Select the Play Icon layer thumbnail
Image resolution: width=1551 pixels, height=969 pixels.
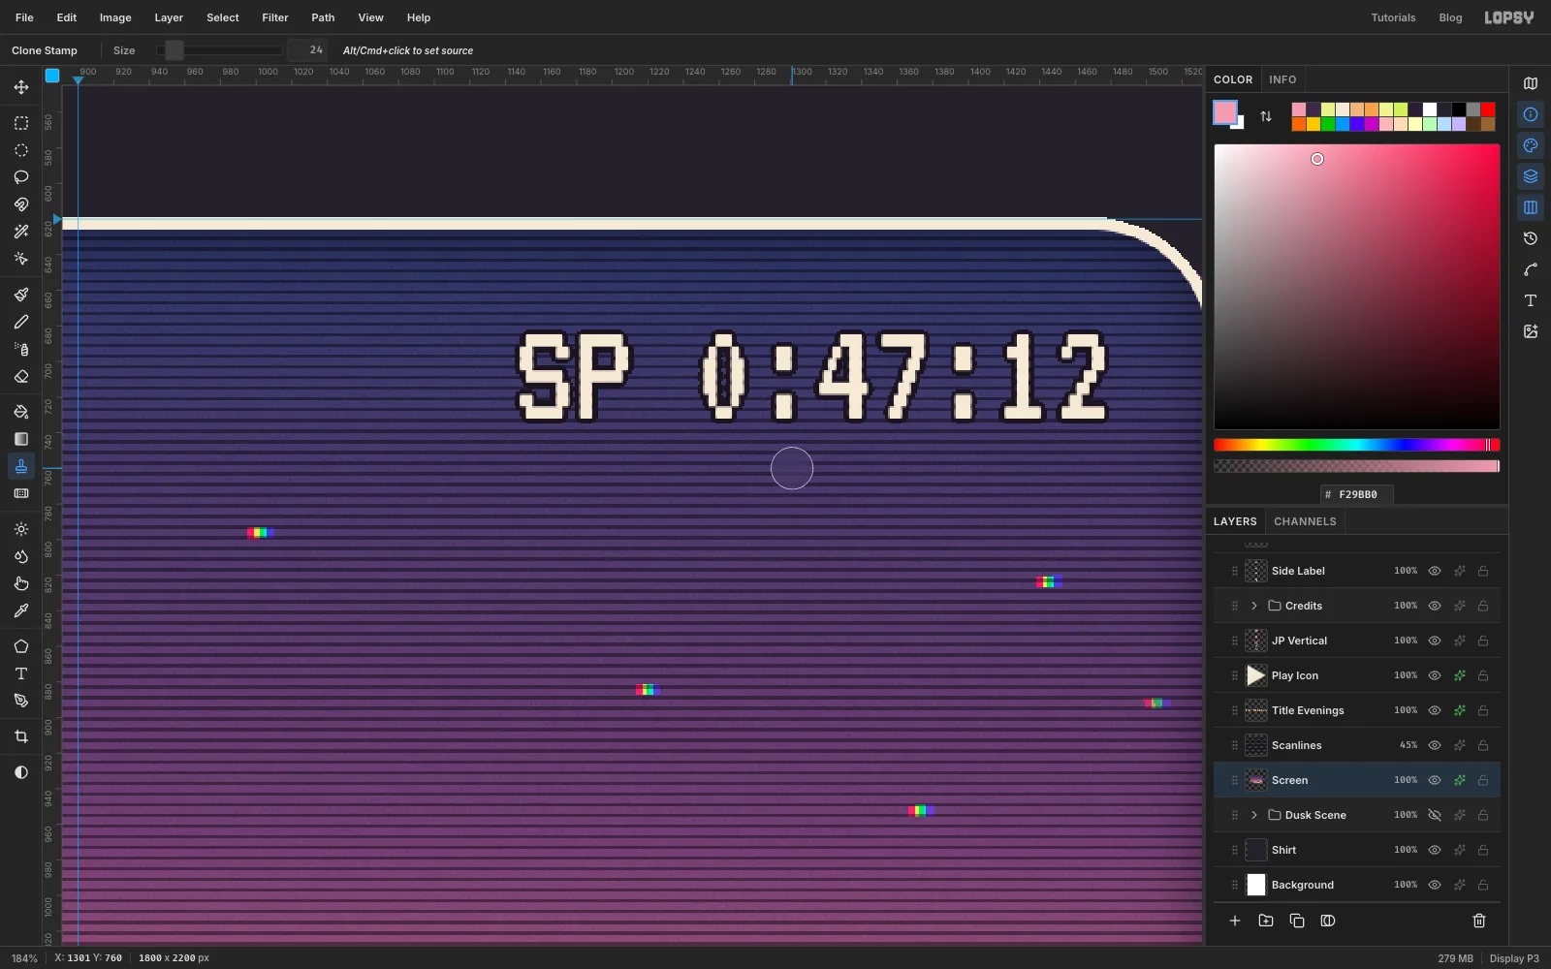(x=1256, y=675)
